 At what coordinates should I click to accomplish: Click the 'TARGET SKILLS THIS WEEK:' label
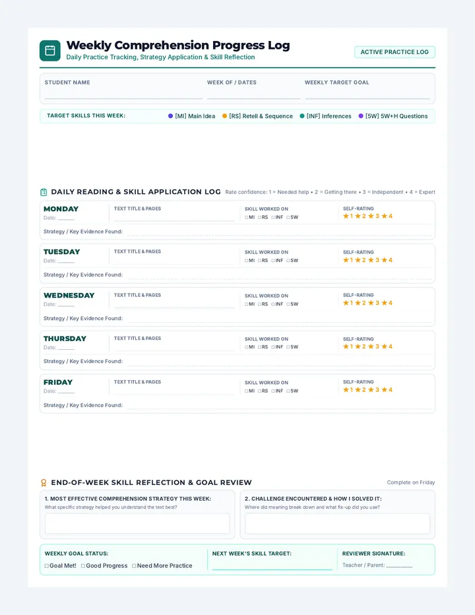click(x=86, y=115)
